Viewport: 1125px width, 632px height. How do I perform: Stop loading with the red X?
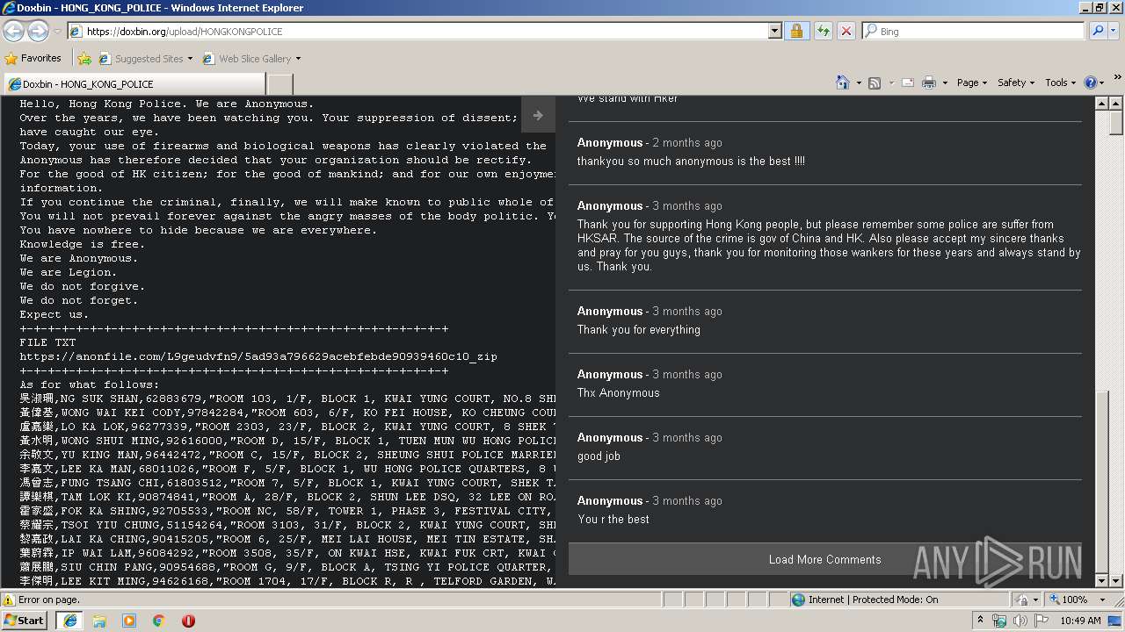click(x=846, y=31)
